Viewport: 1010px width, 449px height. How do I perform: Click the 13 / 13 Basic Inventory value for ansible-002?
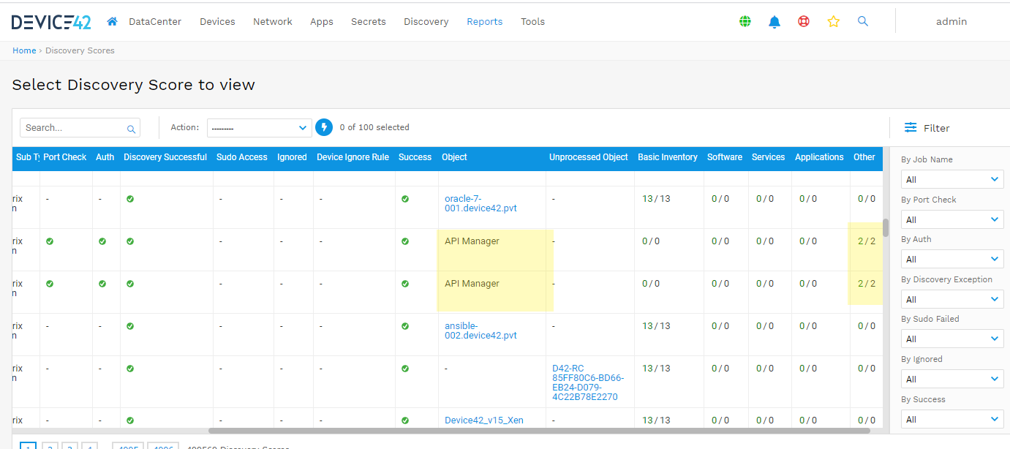pyautogui.click(x=656, y=326)
